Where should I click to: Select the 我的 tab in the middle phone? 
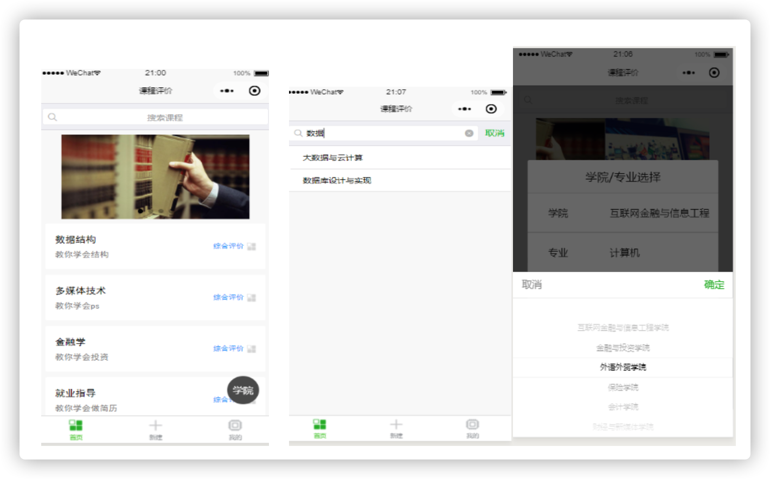(x=472, y=429)
